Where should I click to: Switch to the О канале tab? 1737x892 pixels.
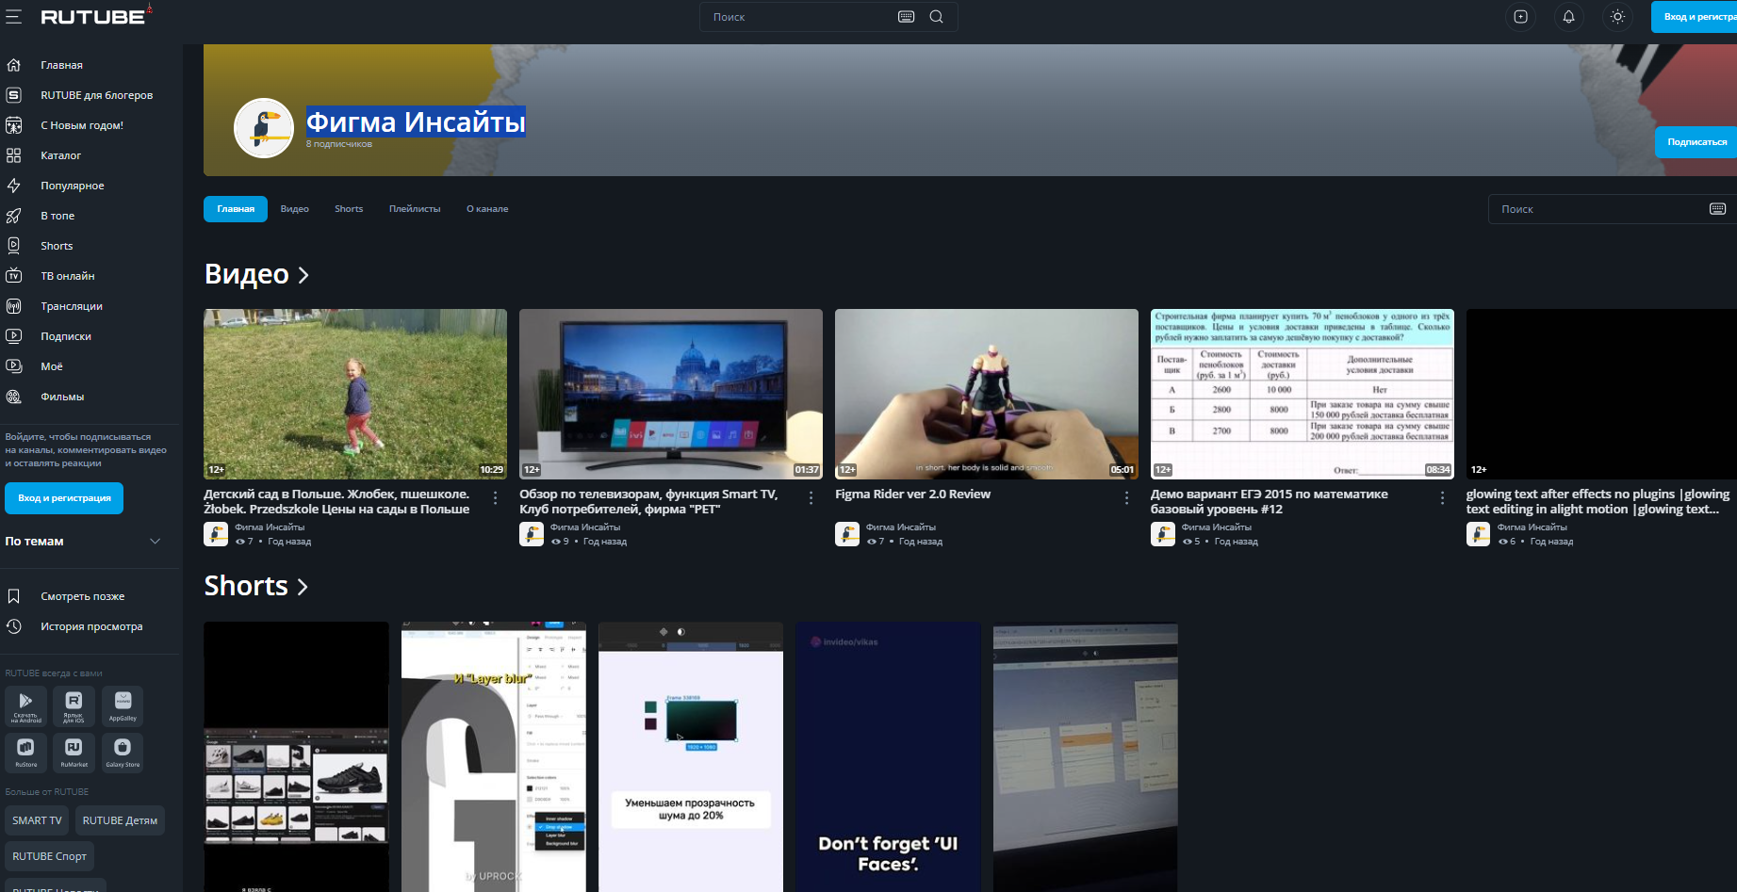point(487,209)
